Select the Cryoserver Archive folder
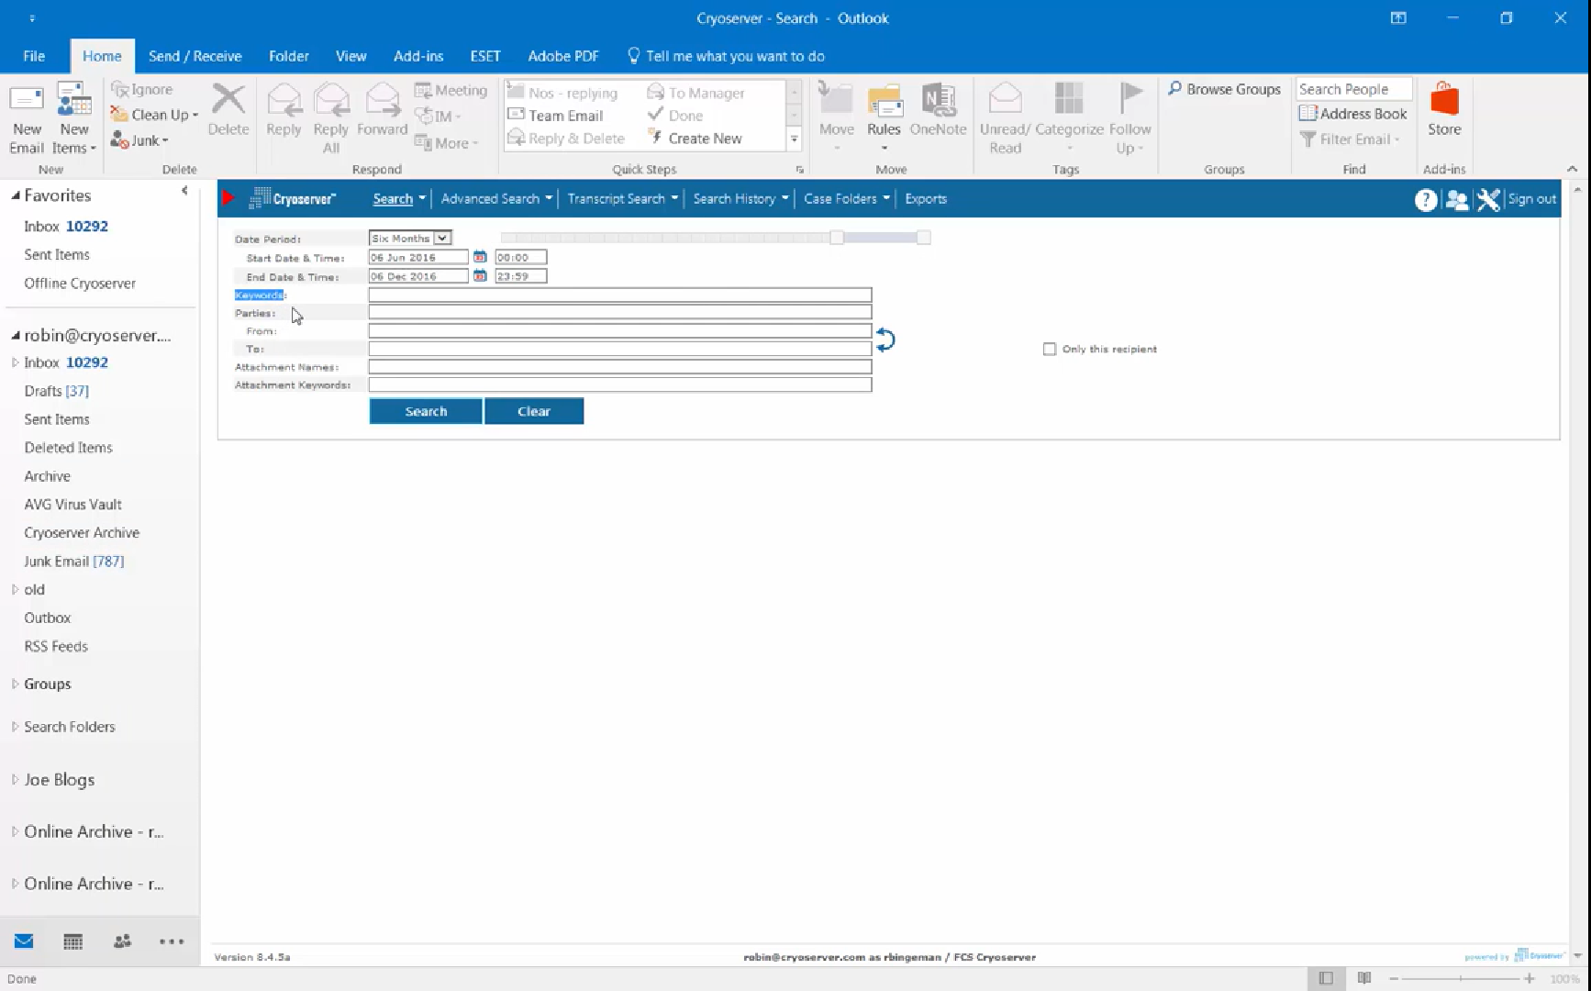This screenshot has height=991, width=1591. (x=82, y=532)
